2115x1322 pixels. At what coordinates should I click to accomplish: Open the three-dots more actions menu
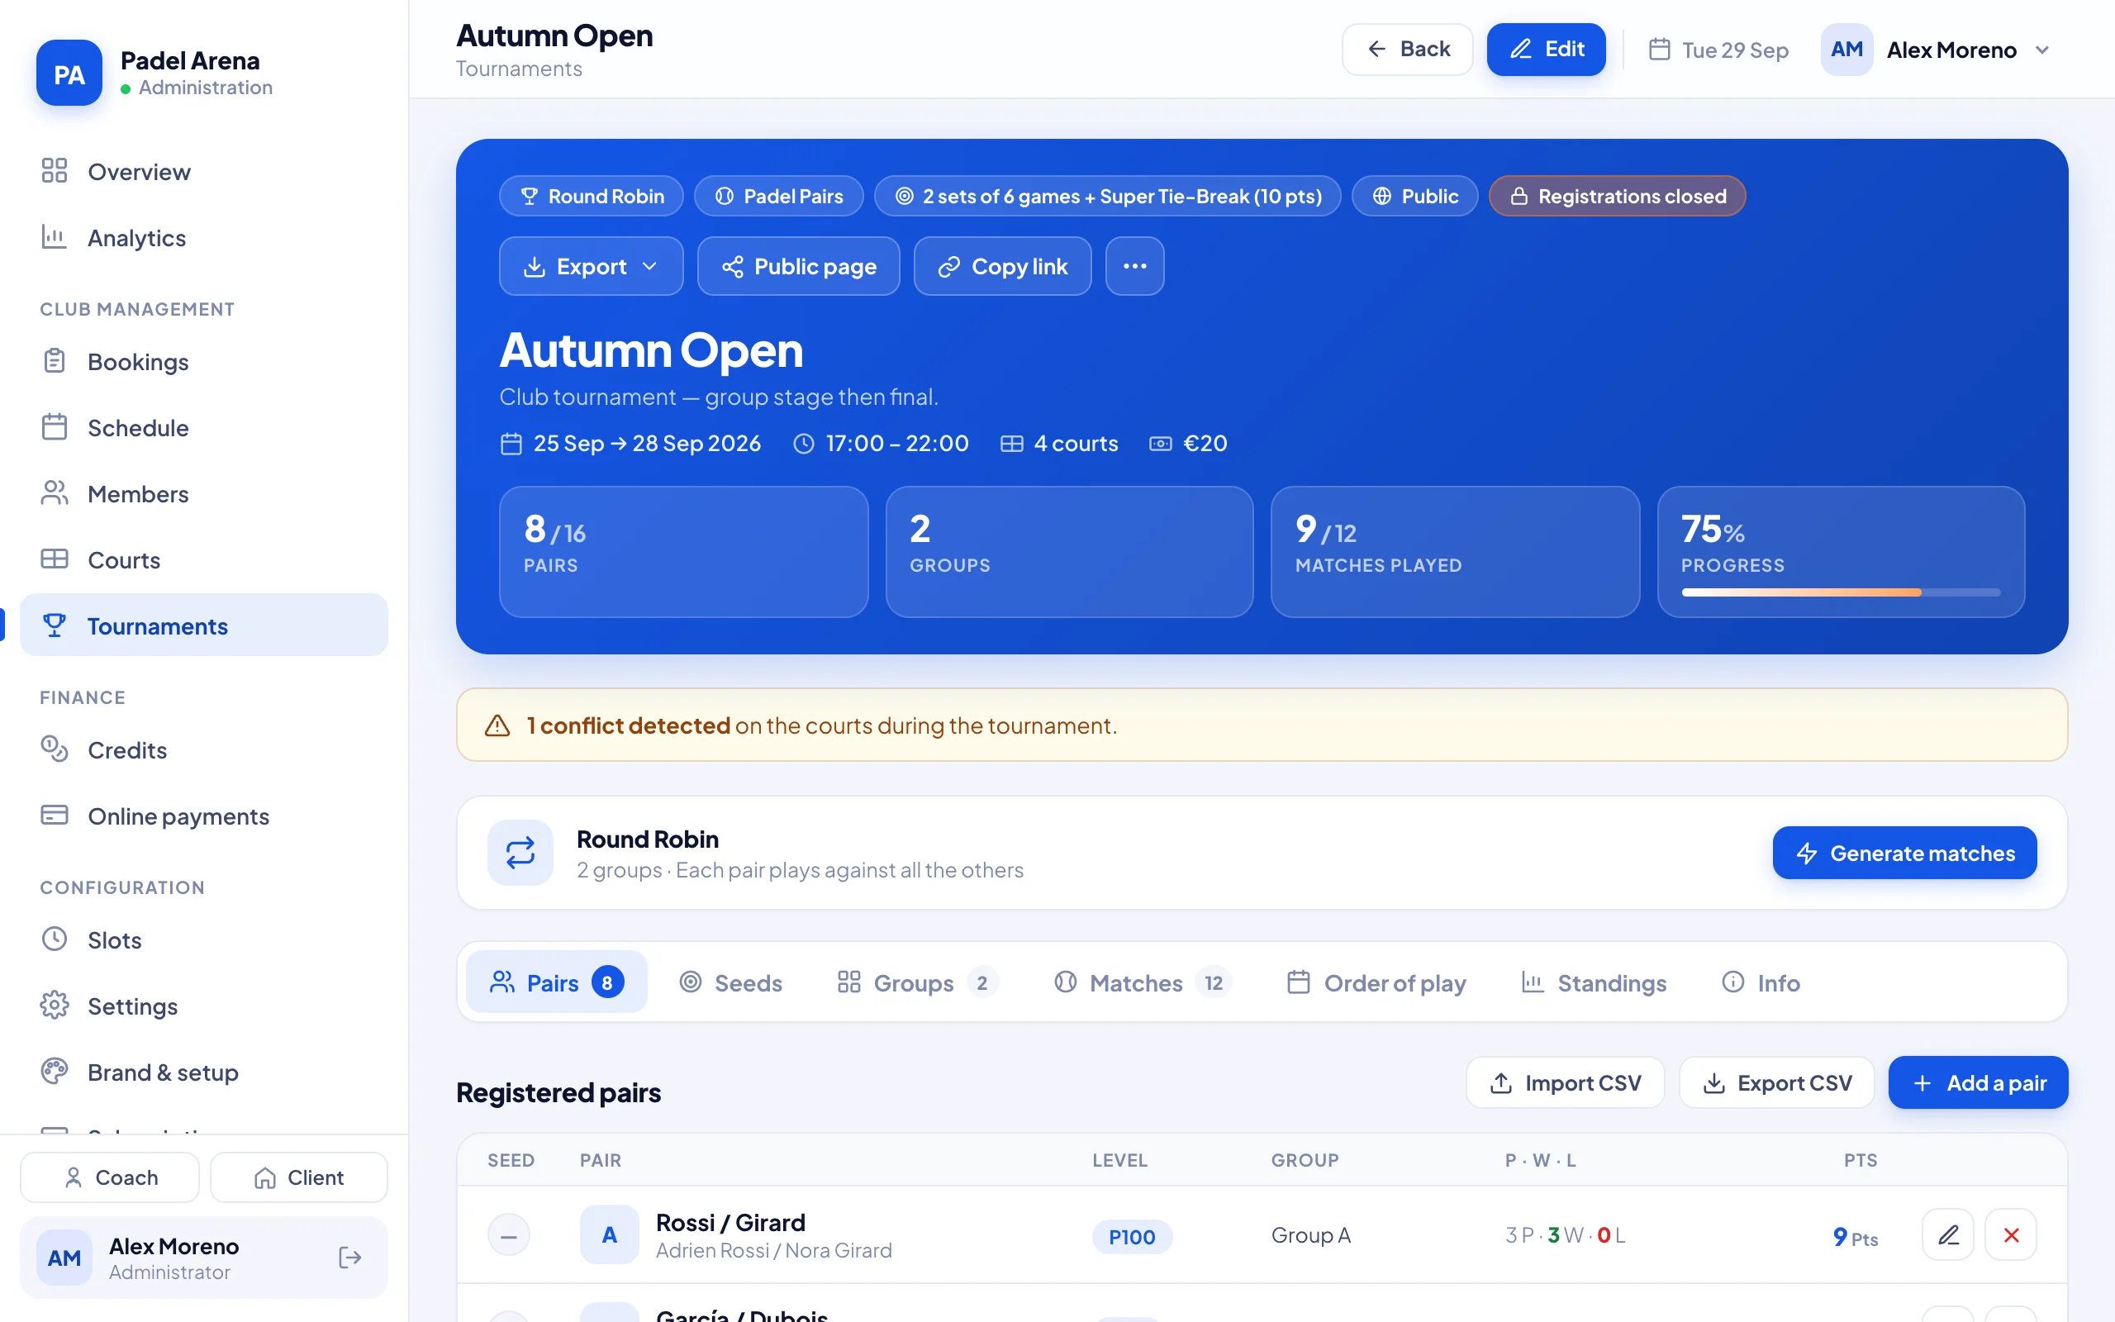(x=1134, y=266)
